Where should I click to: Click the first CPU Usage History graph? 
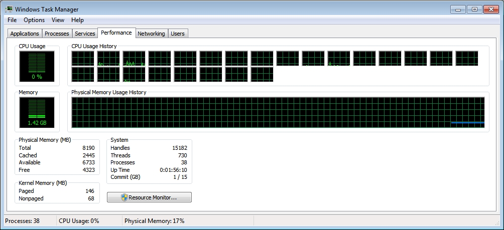tap(83, 58)
